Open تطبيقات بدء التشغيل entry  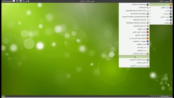pos(134,41)
